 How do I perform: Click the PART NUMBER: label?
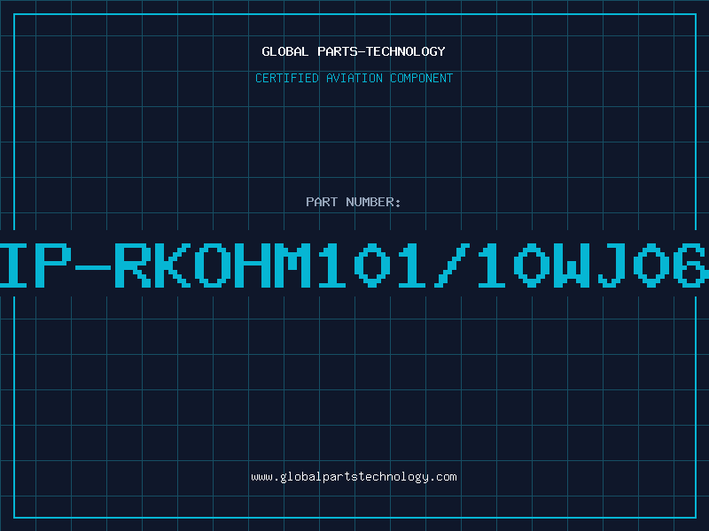pos(353,202)
